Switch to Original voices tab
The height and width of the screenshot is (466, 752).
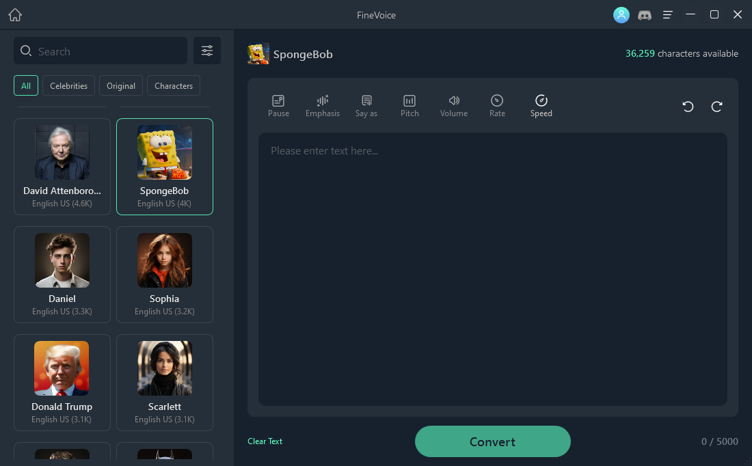pyautogui.click(x=121, y=86)
